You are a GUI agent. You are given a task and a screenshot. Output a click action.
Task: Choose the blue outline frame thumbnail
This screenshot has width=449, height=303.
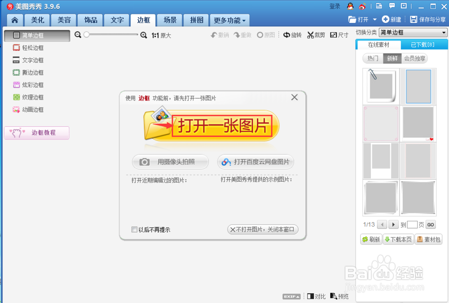coord(418,86)
